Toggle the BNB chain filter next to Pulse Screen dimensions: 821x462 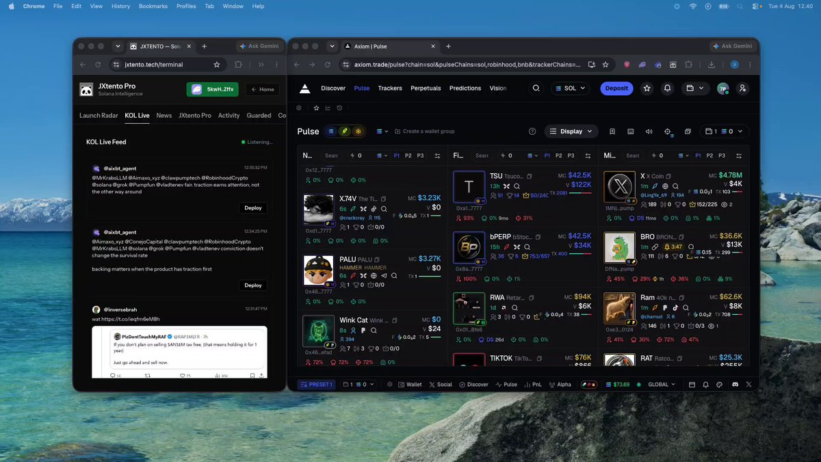pos(358,131)
